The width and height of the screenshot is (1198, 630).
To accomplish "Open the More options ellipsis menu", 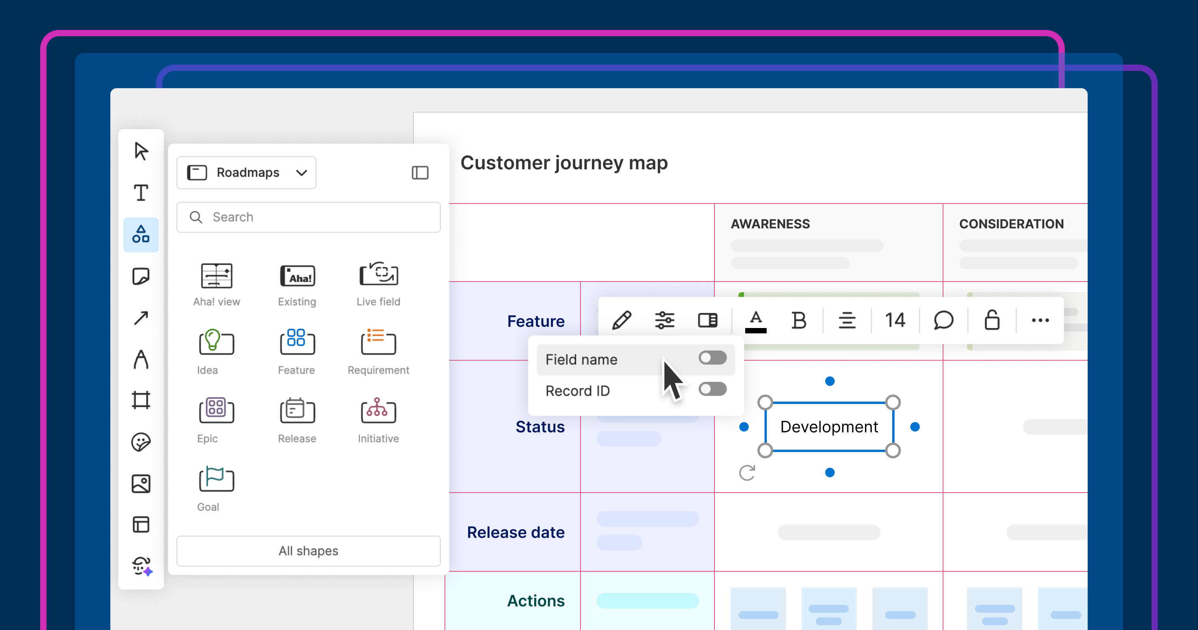I will [x=1040, y=320].
